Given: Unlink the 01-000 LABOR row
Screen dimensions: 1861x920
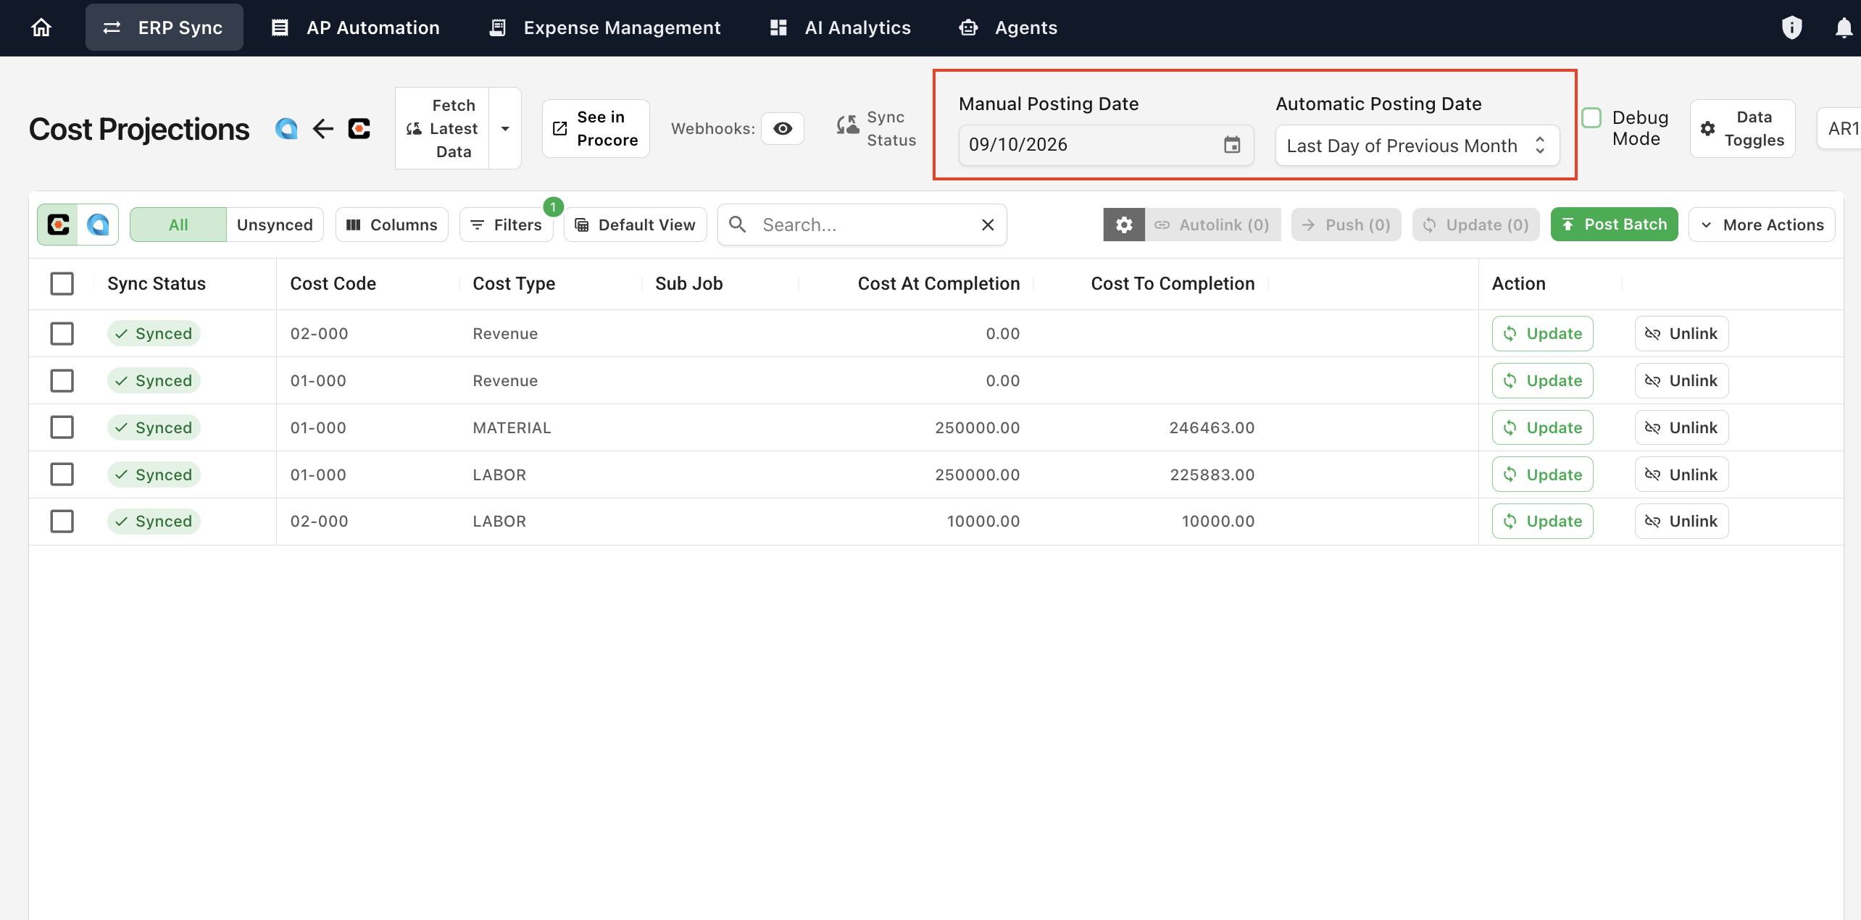Looking at the screenshot, I should (1681, 475).
